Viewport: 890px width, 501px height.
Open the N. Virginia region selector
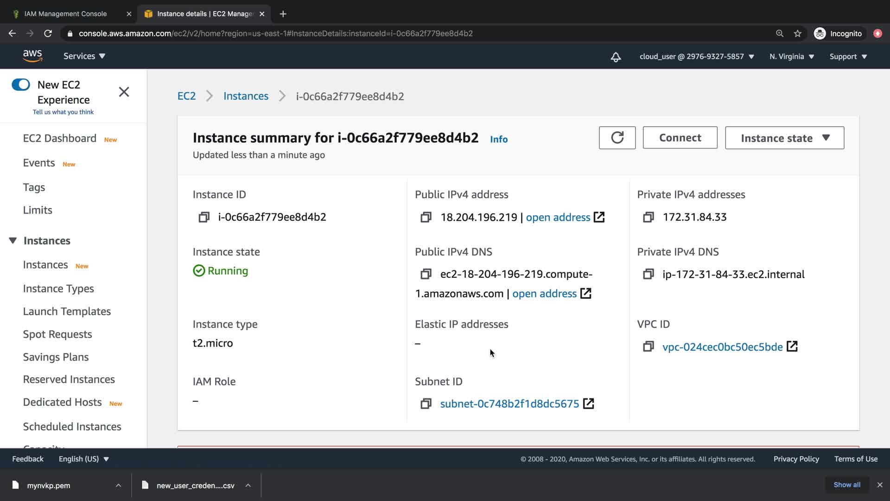(x=792, y=57)
